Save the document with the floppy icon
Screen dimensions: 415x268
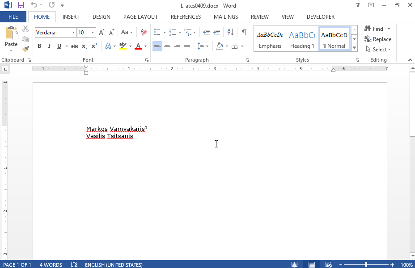click(x=21, y=5)
